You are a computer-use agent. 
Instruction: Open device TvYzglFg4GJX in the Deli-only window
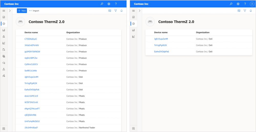point(160,45)
